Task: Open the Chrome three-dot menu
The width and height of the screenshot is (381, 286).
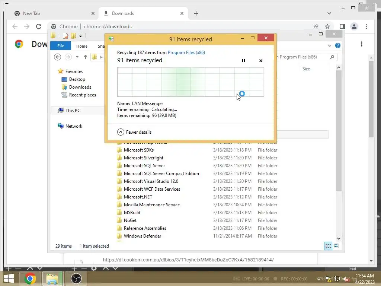Action: click(x=366, y=26)
